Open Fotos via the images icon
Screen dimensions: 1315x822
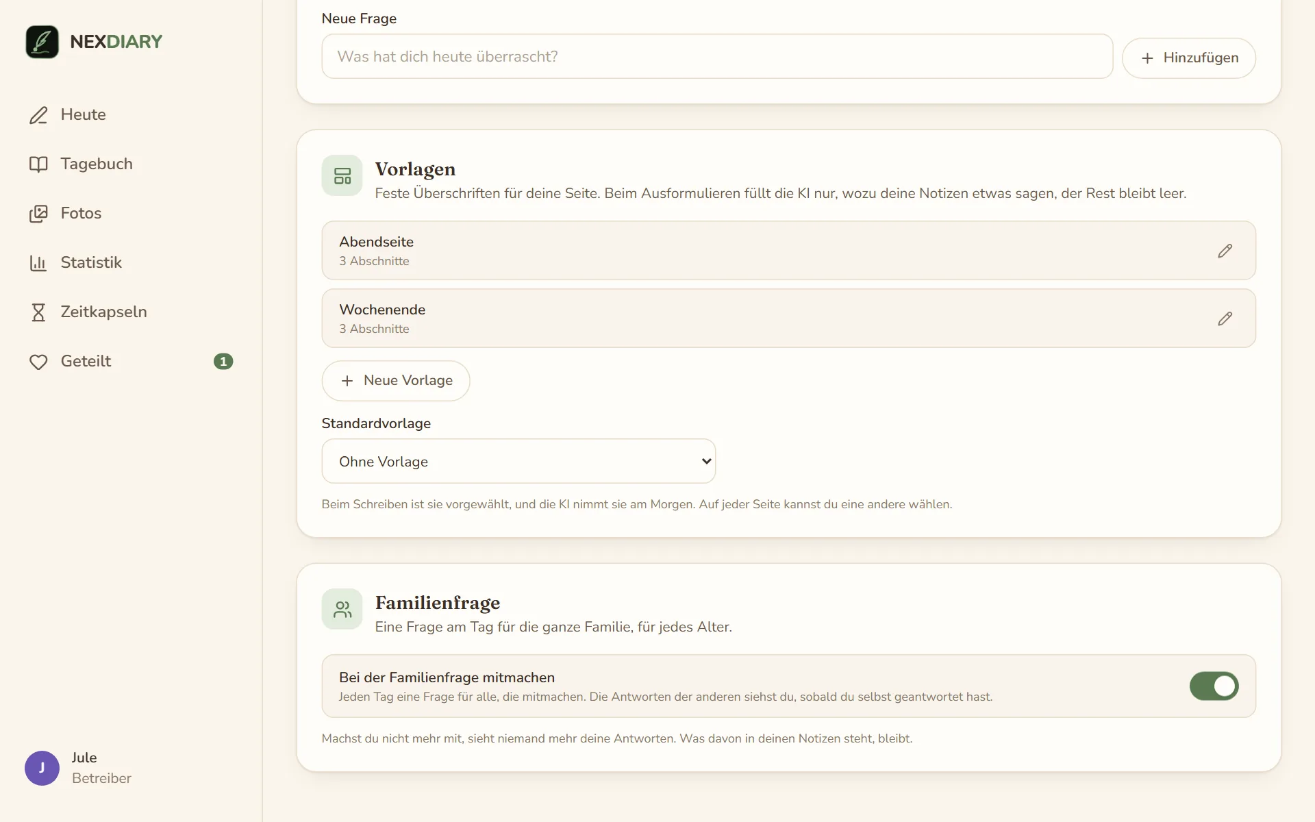(38, 214)
